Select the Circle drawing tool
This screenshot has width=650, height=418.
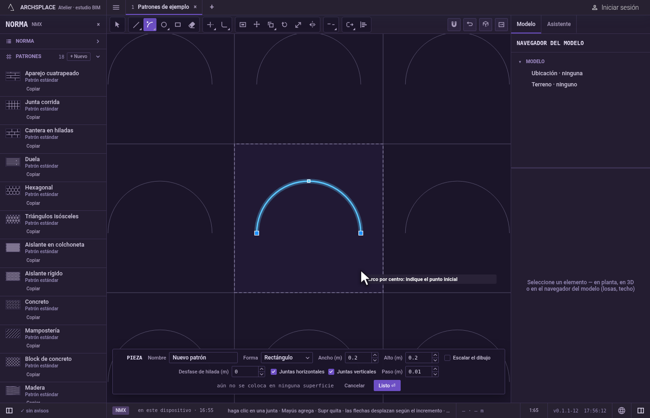[x=164, y=25]
